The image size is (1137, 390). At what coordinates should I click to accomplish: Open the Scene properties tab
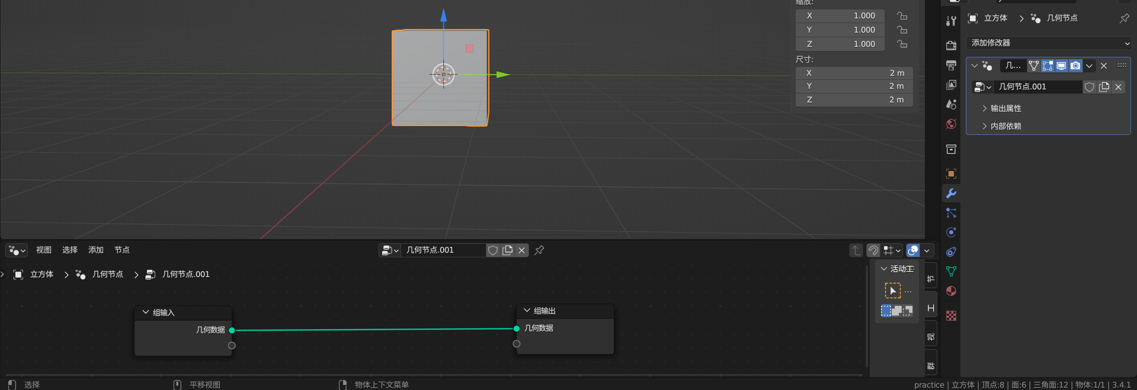951,104
